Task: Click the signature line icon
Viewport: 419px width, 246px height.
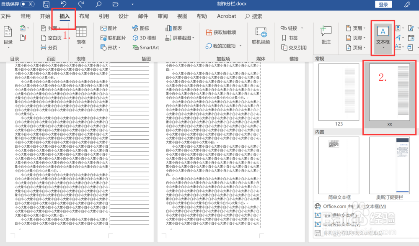Action: tap(412, 28)
